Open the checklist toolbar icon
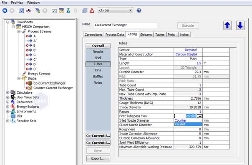The height and width of the screenshot is (165, 252). tap(54, 10)
